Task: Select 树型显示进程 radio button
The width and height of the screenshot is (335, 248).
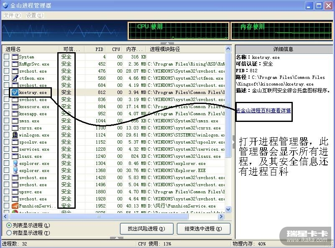Action: click(x=9, y=233)
